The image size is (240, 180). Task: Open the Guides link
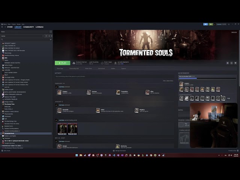113,68
